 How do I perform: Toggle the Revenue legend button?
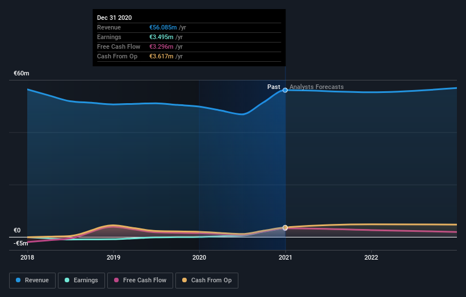32,281
